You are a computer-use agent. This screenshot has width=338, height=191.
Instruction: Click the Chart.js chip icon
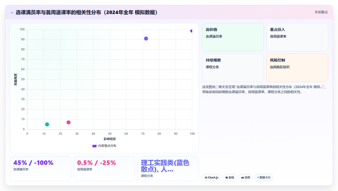tap(206, 178)
